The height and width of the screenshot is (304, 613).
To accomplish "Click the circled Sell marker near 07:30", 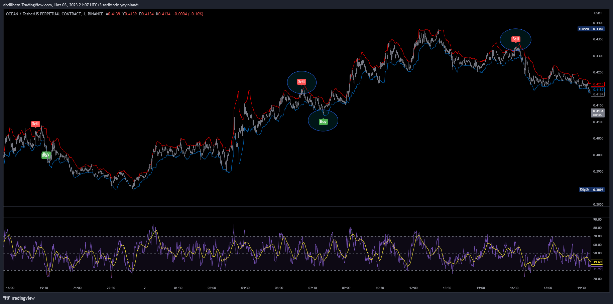I will (x=301, y=82).
